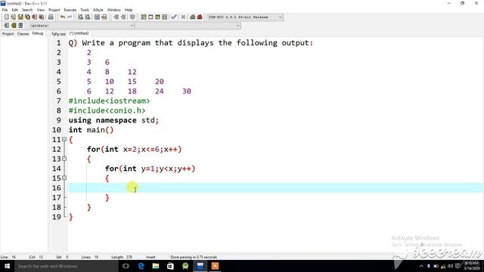Click the Compile & Run toolbar icon
484x272 pixels.
(x=157, y=17)
